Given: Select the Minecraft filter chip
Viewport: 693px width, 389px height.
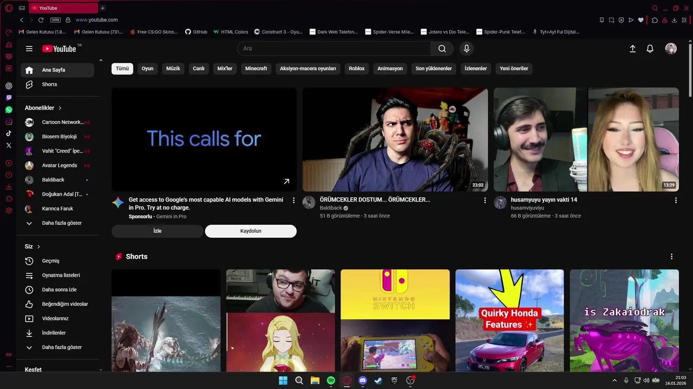Looking at the screenshot, I should point(256,69).
